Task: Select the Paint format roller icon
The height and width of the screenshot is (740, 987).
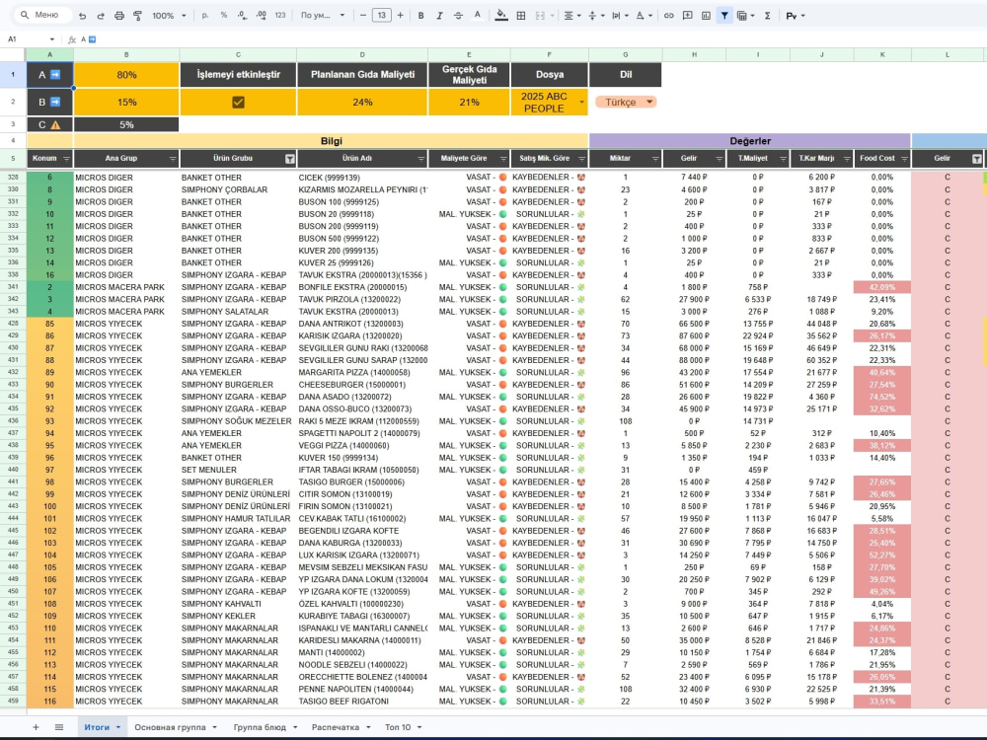Action: pyautogui.click(x=137, y=16)
